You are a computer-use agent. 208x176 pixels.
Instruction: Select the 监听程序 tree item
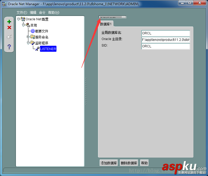point(42,43)
